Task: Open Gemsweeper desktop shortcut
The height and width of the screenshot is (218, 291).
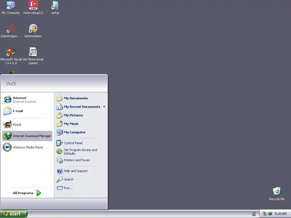Action: [x=33, y=31]
